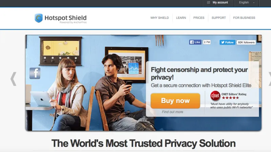Click the Twitter bird Follow button
This screenshot has height=152, width=271.
tap(227, 42)
